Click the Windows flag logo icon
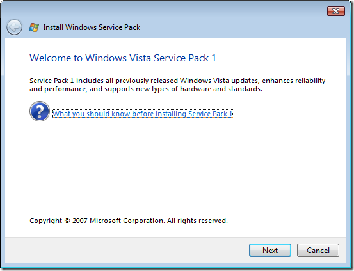Viewport: 354px width, 271px height. [x=34, y=27]
